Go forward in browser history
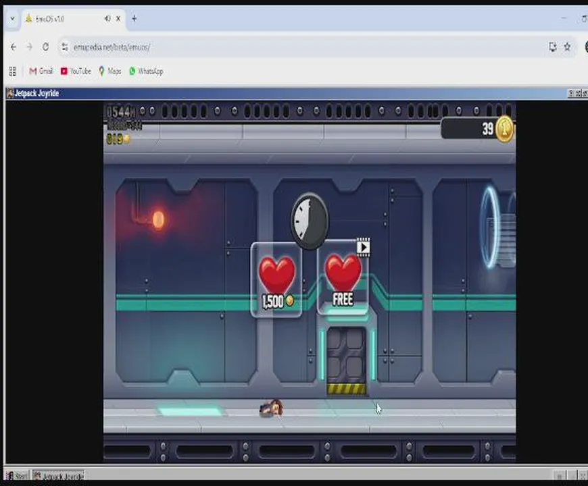The width and height of the screenshot is (588, 486). pos(29,47)
